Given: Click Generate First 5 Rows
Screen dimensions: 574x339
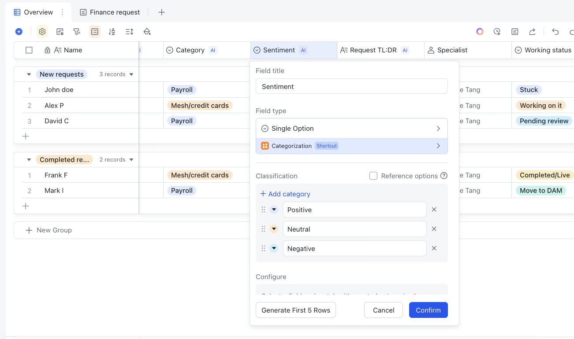Looking at the screenshot, I should [295, 310].
